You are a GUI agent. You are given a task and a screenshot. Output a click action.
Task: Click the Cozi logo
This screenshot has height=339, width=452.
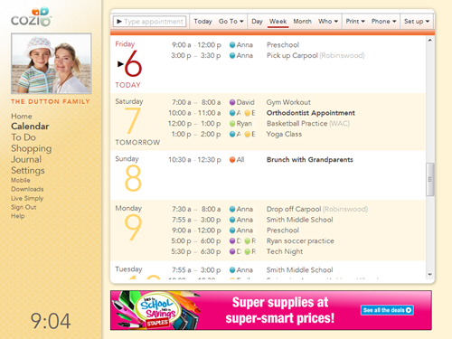coord(32,17)
